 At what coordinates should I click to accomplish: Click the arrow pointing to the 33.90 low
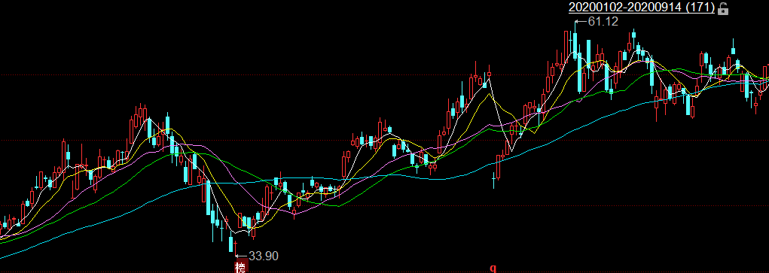pyautogui.click(x=242, y=256)
